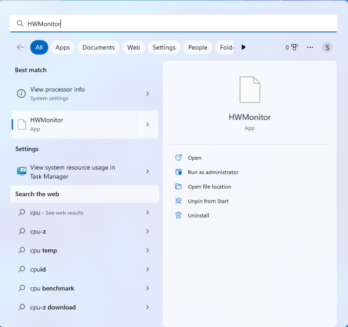Expand cpu benchmark suggestion chevron
Screen dimensions: 348x327
coord(148,288)
